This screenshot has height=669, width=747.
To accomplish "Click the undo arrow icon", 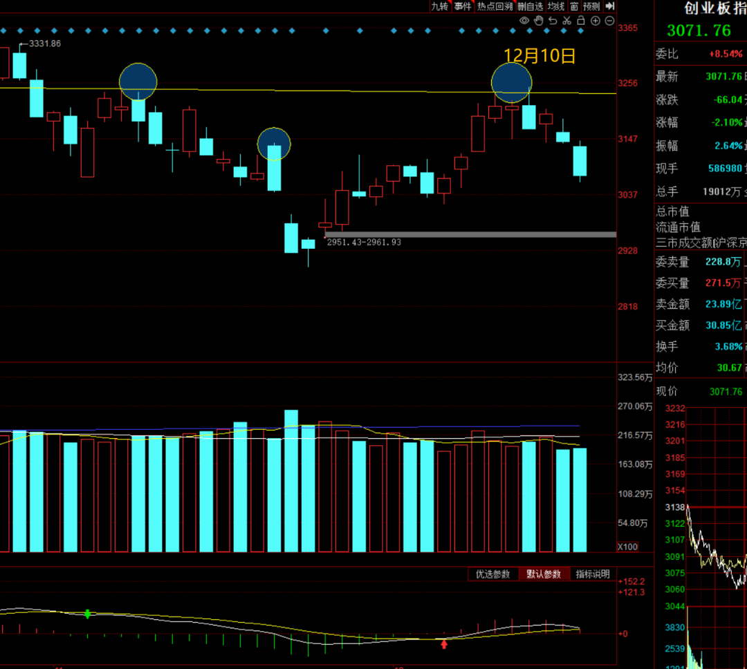I will [552, 21].
